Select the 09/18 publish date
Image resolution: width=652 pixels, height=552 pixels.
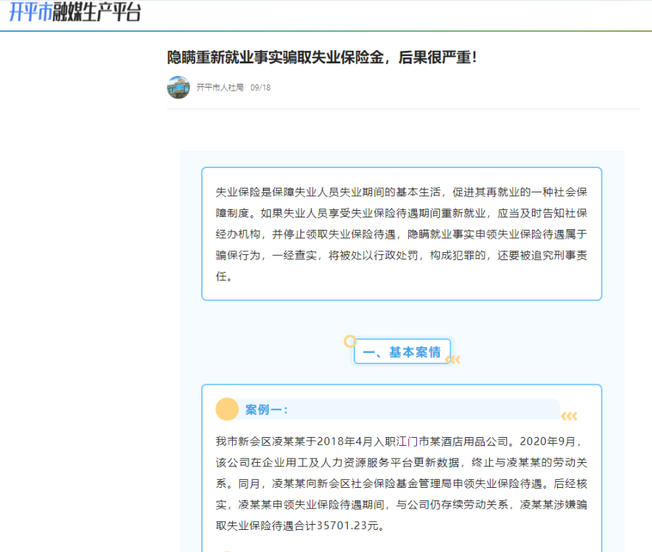pos(261,88)
